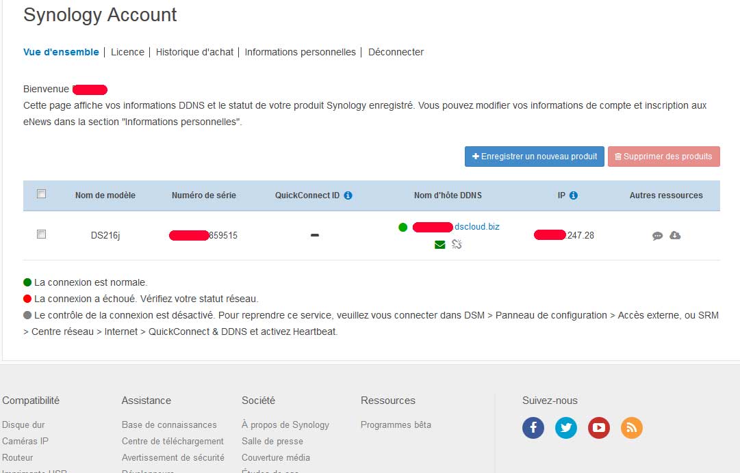
Task: Open Caméras IP footer link
Action: click(x=25, y=442)
